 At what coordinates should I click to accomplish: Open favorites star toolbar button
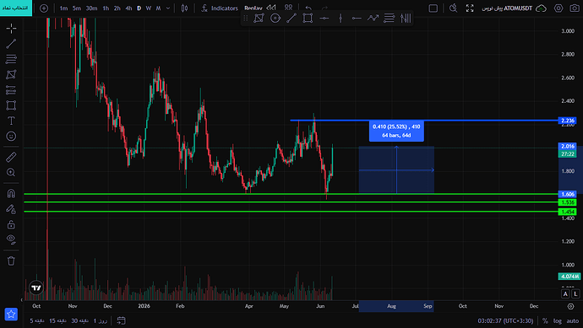(x=11, y=315)
